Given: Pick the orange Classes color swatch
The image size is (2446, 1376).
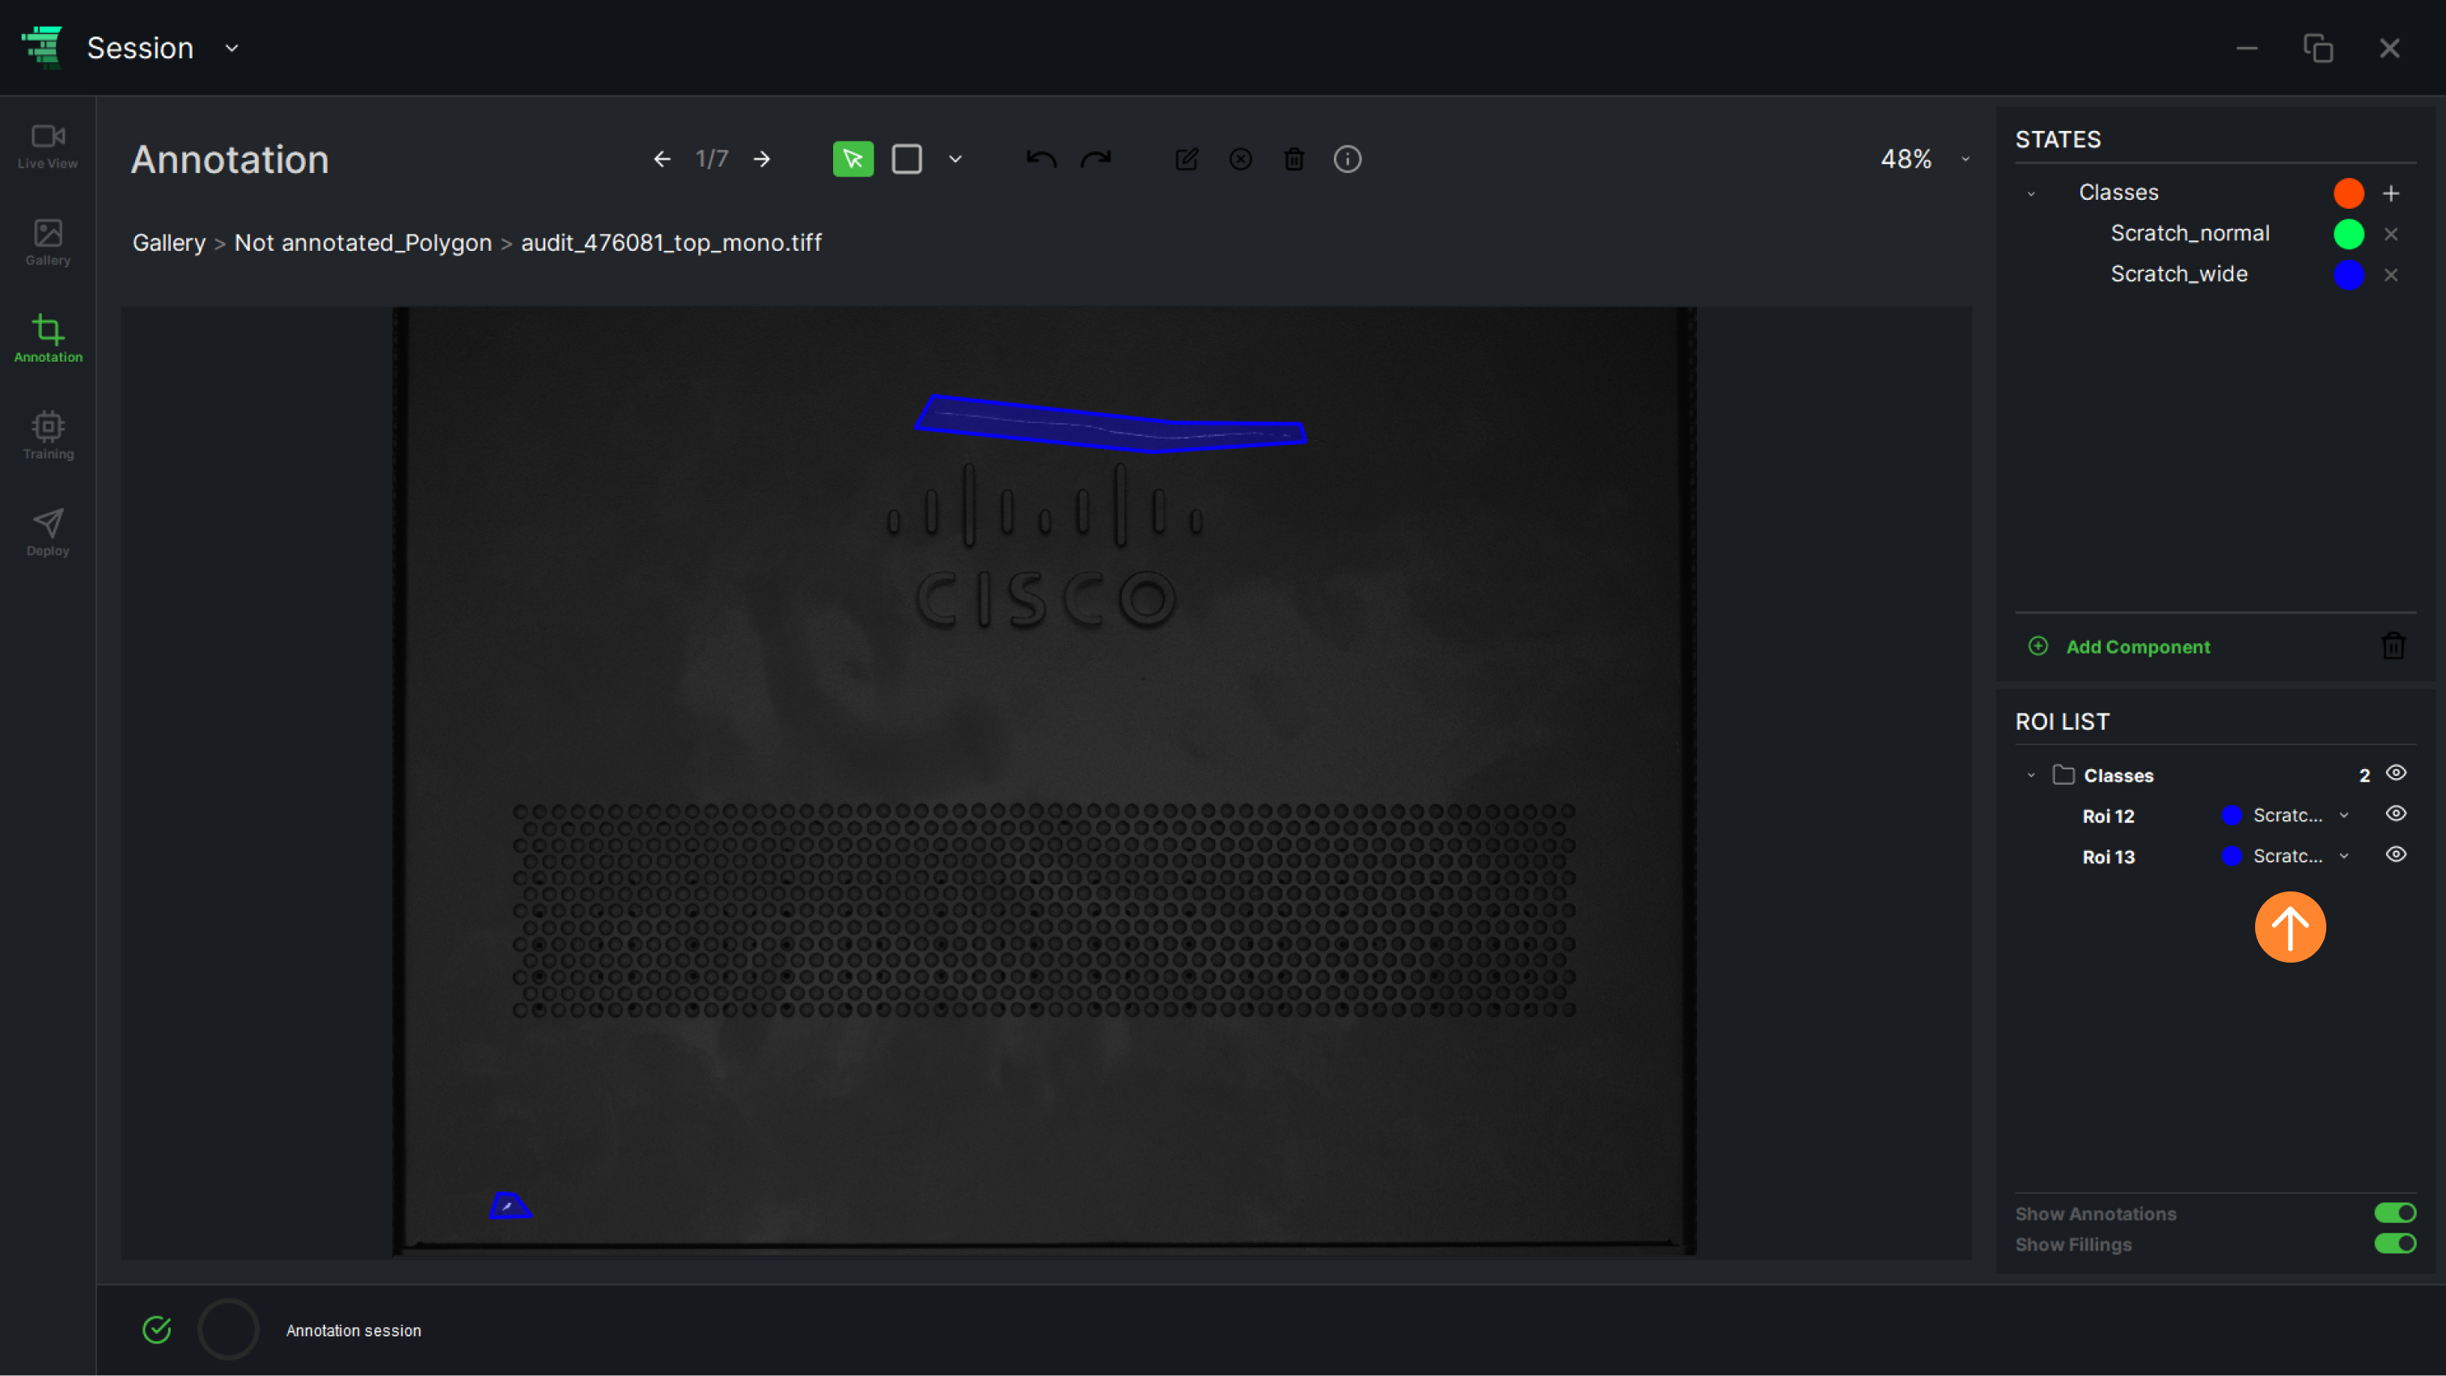Looking at the screenshot, I should [x=2348, y=193].
